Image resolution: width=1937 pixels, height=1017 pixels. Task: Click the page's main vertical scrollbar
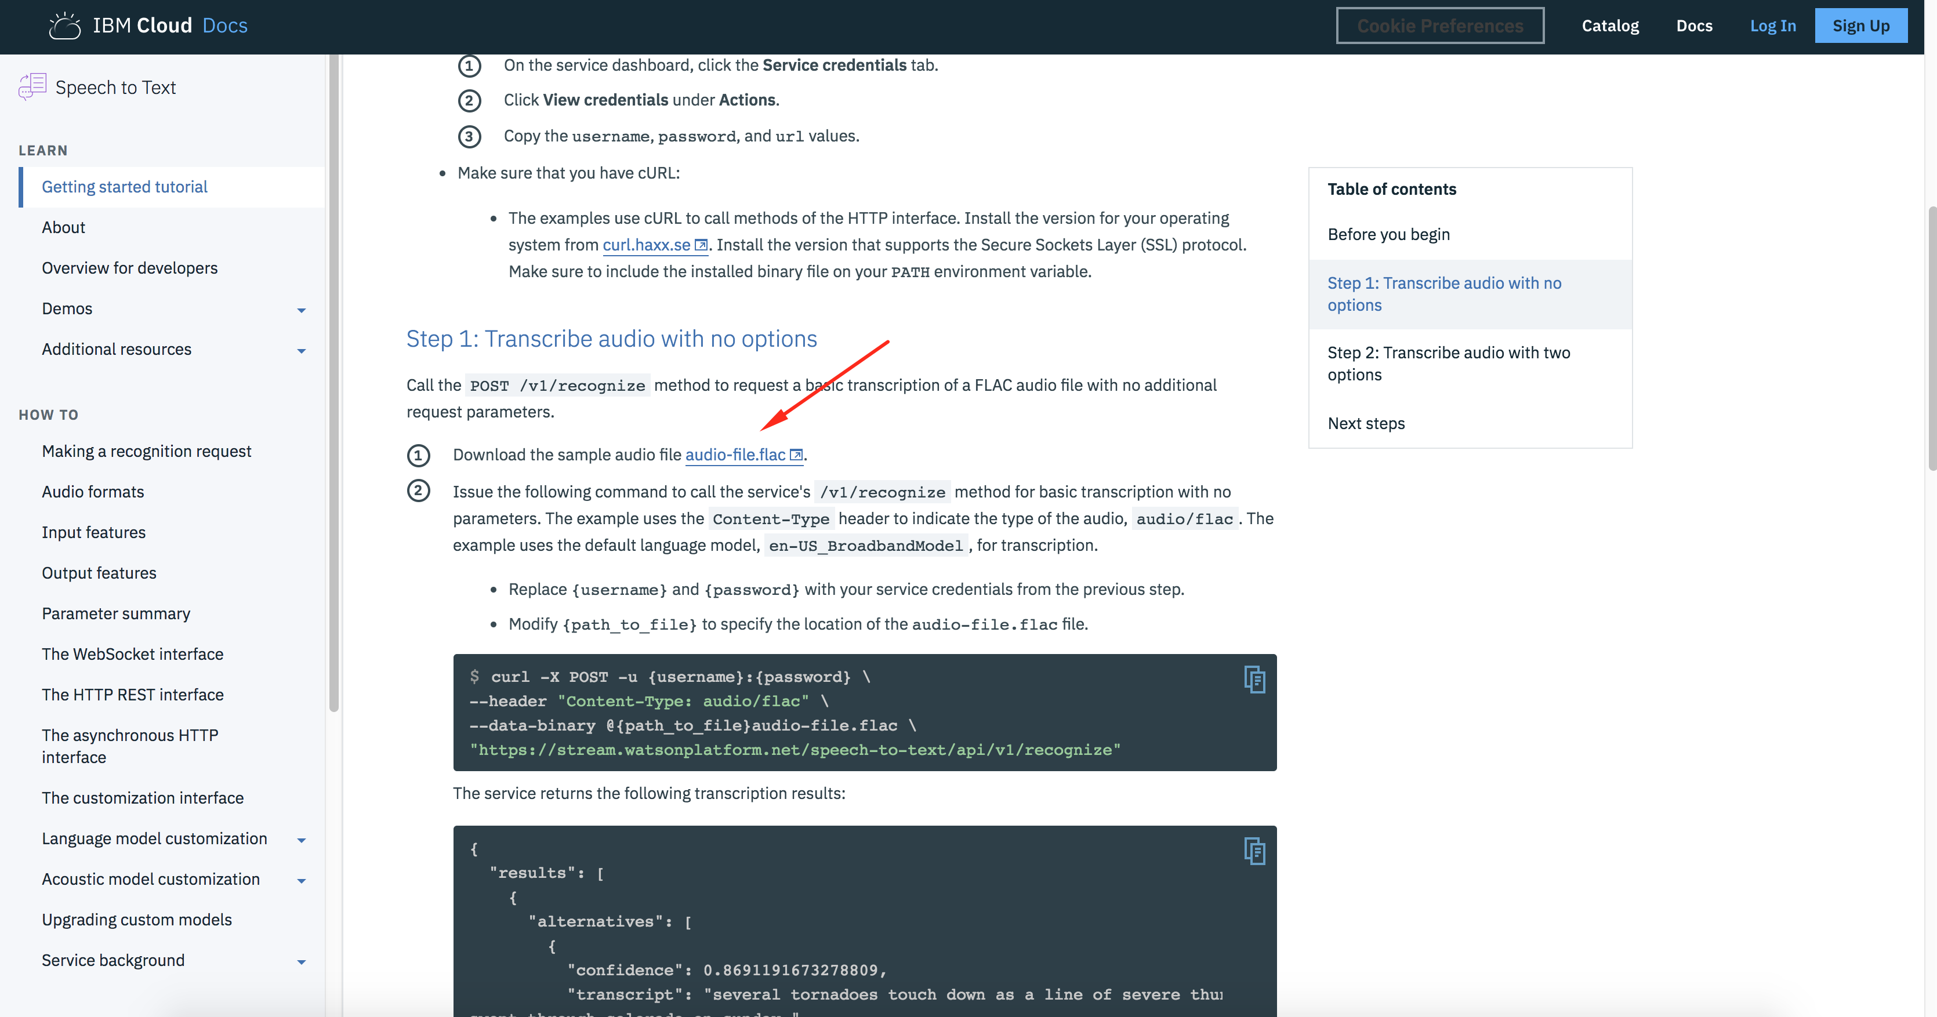click(1931, 338)
